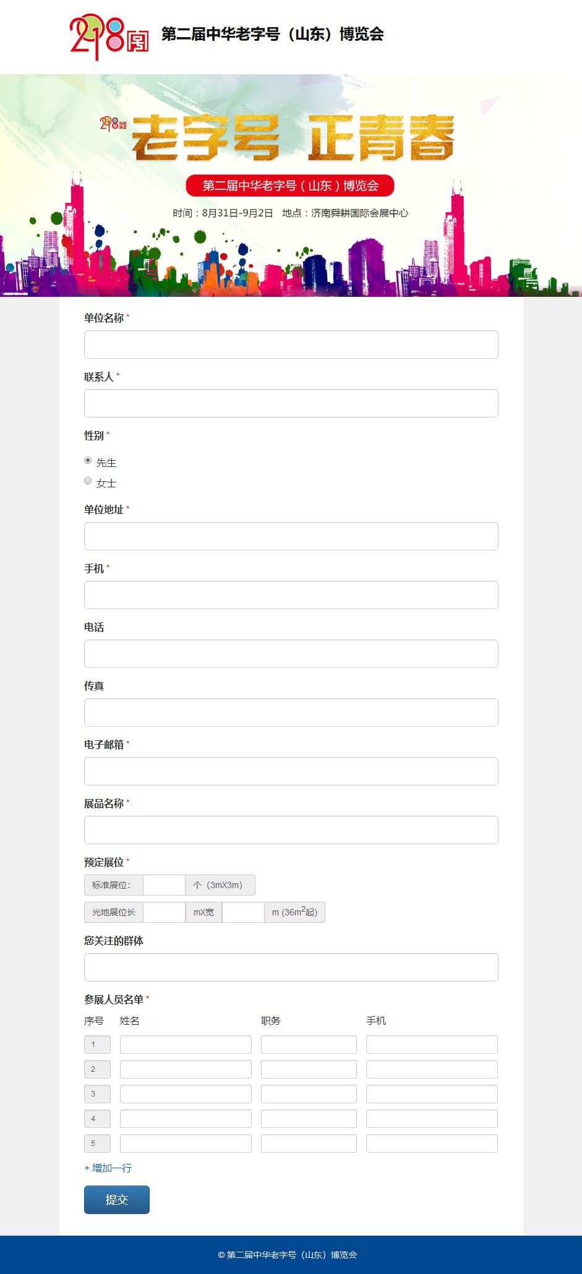Image resolution: width=582 pixels, height=1274 pixels.
Task: Click the 单位名称 input field
Action: pyautogui.click(x=291, y=344)
